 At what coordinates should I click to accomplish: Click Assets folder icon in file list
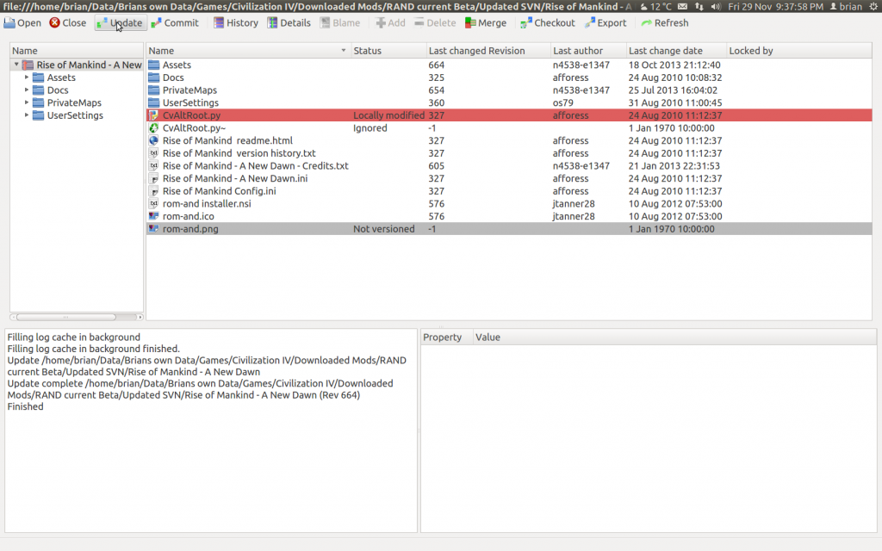point(153,65)
